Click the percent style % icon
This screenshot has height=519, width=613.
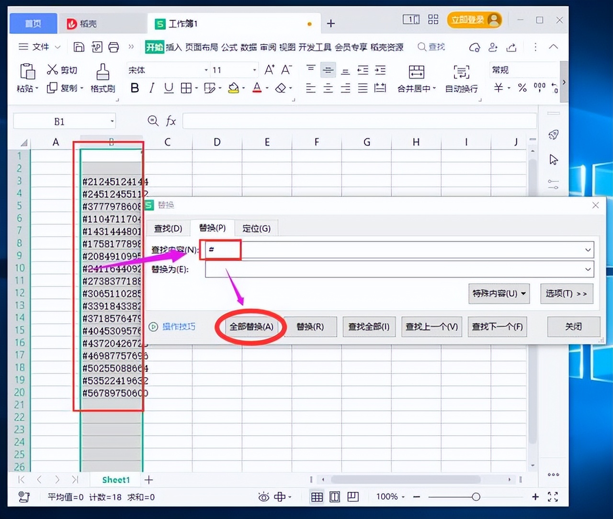click(x=522, y=88)
